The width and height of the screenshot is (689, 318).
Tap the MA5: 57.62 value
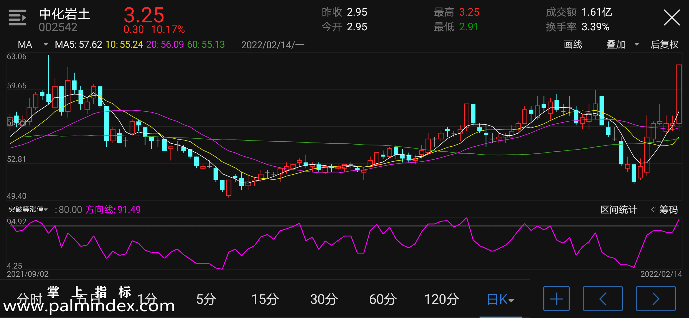pos(78,44)
